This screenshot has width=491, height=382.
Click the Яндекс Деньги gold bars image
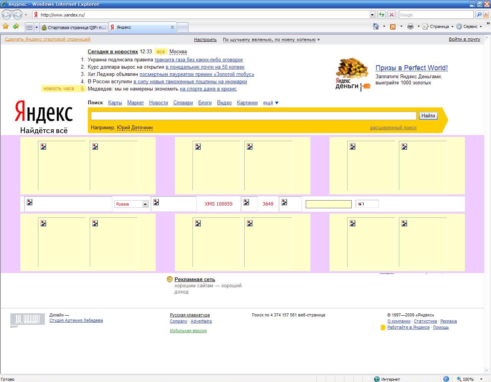click(x=353, y=74)
